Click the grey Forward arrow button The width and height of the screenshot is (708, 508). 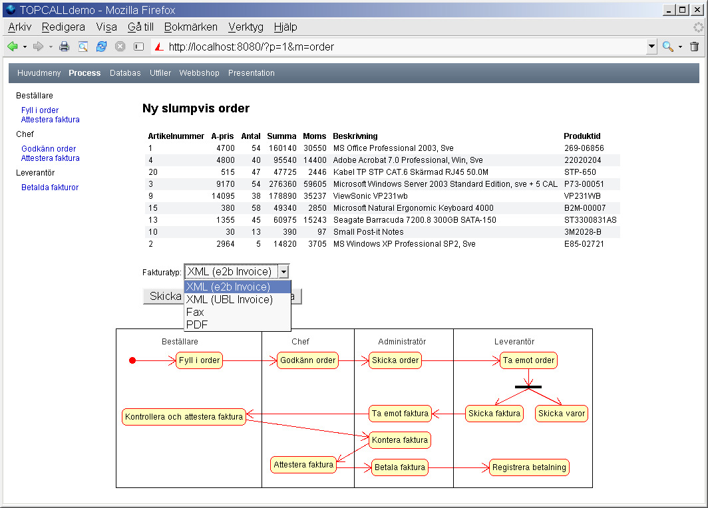point(39,47)
